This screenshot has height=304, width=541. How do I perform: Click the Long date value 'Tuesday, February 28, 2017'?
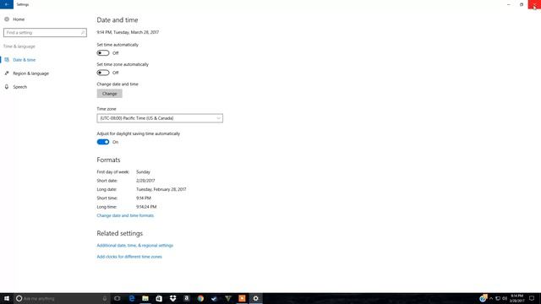(x=161, y=189)
